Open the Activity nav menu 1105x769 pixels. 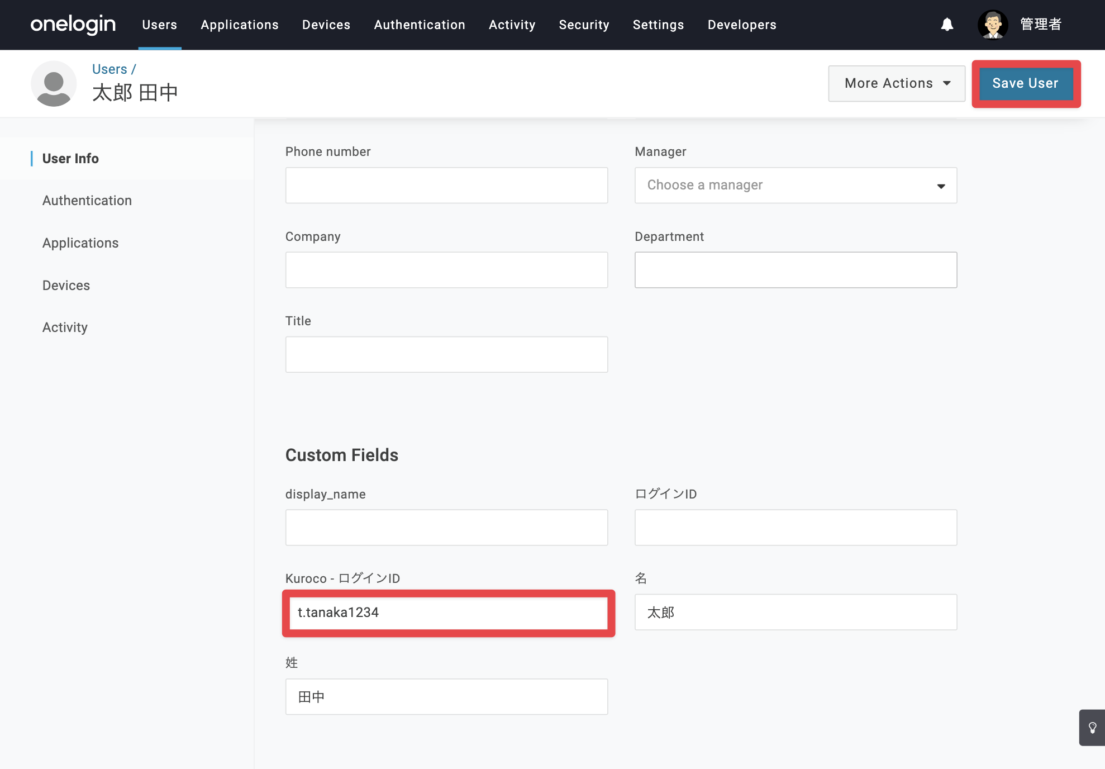point(512,25)
